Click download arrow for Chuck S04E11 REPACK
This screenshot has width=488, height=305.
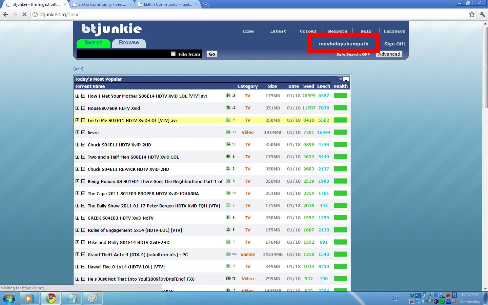(77, 169)
